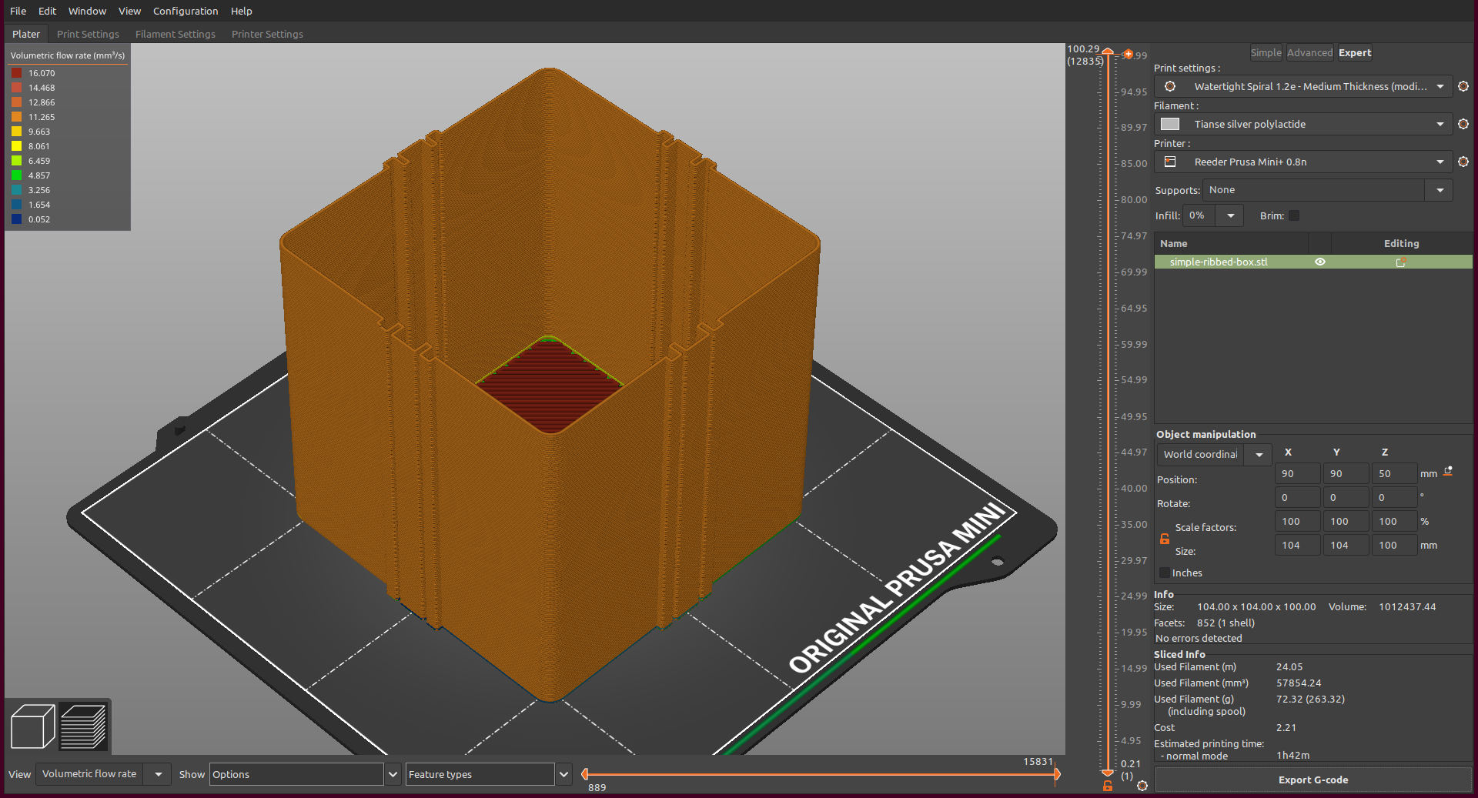Click the printer icon inside printer preset box
1478x798 pixels.
point(1170,162)
